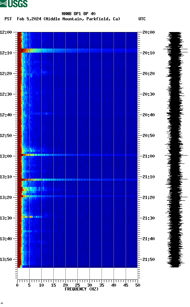
Task: Click the broadband event streak near 13:19
Action: 77,196
